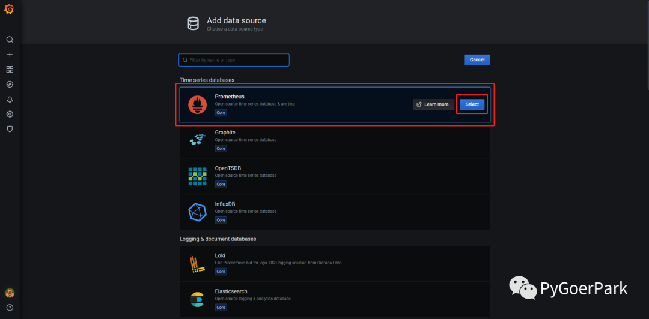
Task: Click Elasticsearch's logging & analytics description
Action: [x=252, y=299]
